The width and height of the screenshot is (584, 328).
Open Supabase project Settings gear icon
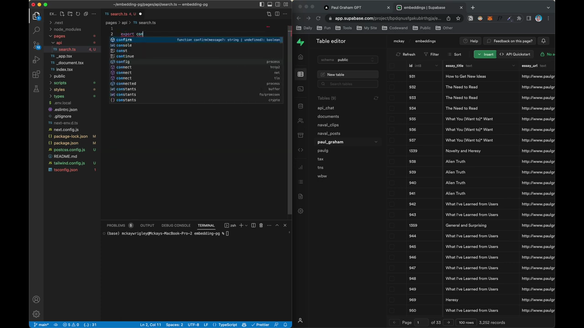[300, 211]
